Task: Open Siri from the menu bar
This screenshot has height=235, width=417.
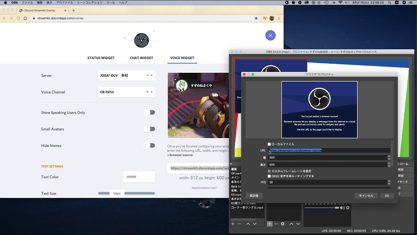Action: 404,3
